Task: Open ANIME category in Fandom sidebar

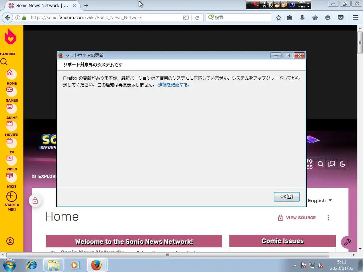Action: pyautogui.click(x=11, y=112)
